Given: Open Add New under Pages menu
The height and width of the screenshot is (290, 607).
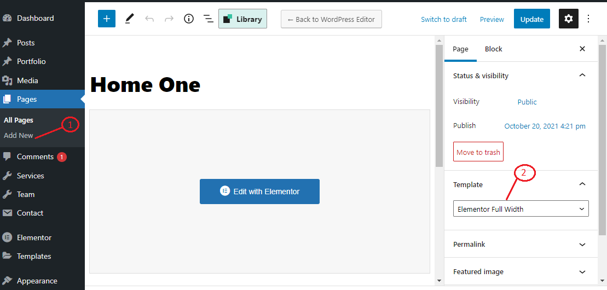Looking at the screenshot, I should [x=19, y=135].
